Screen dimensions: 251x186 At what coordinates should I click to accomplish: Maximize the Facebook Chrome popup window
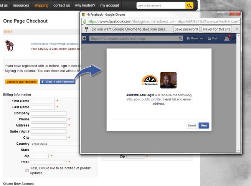(226, 14)
